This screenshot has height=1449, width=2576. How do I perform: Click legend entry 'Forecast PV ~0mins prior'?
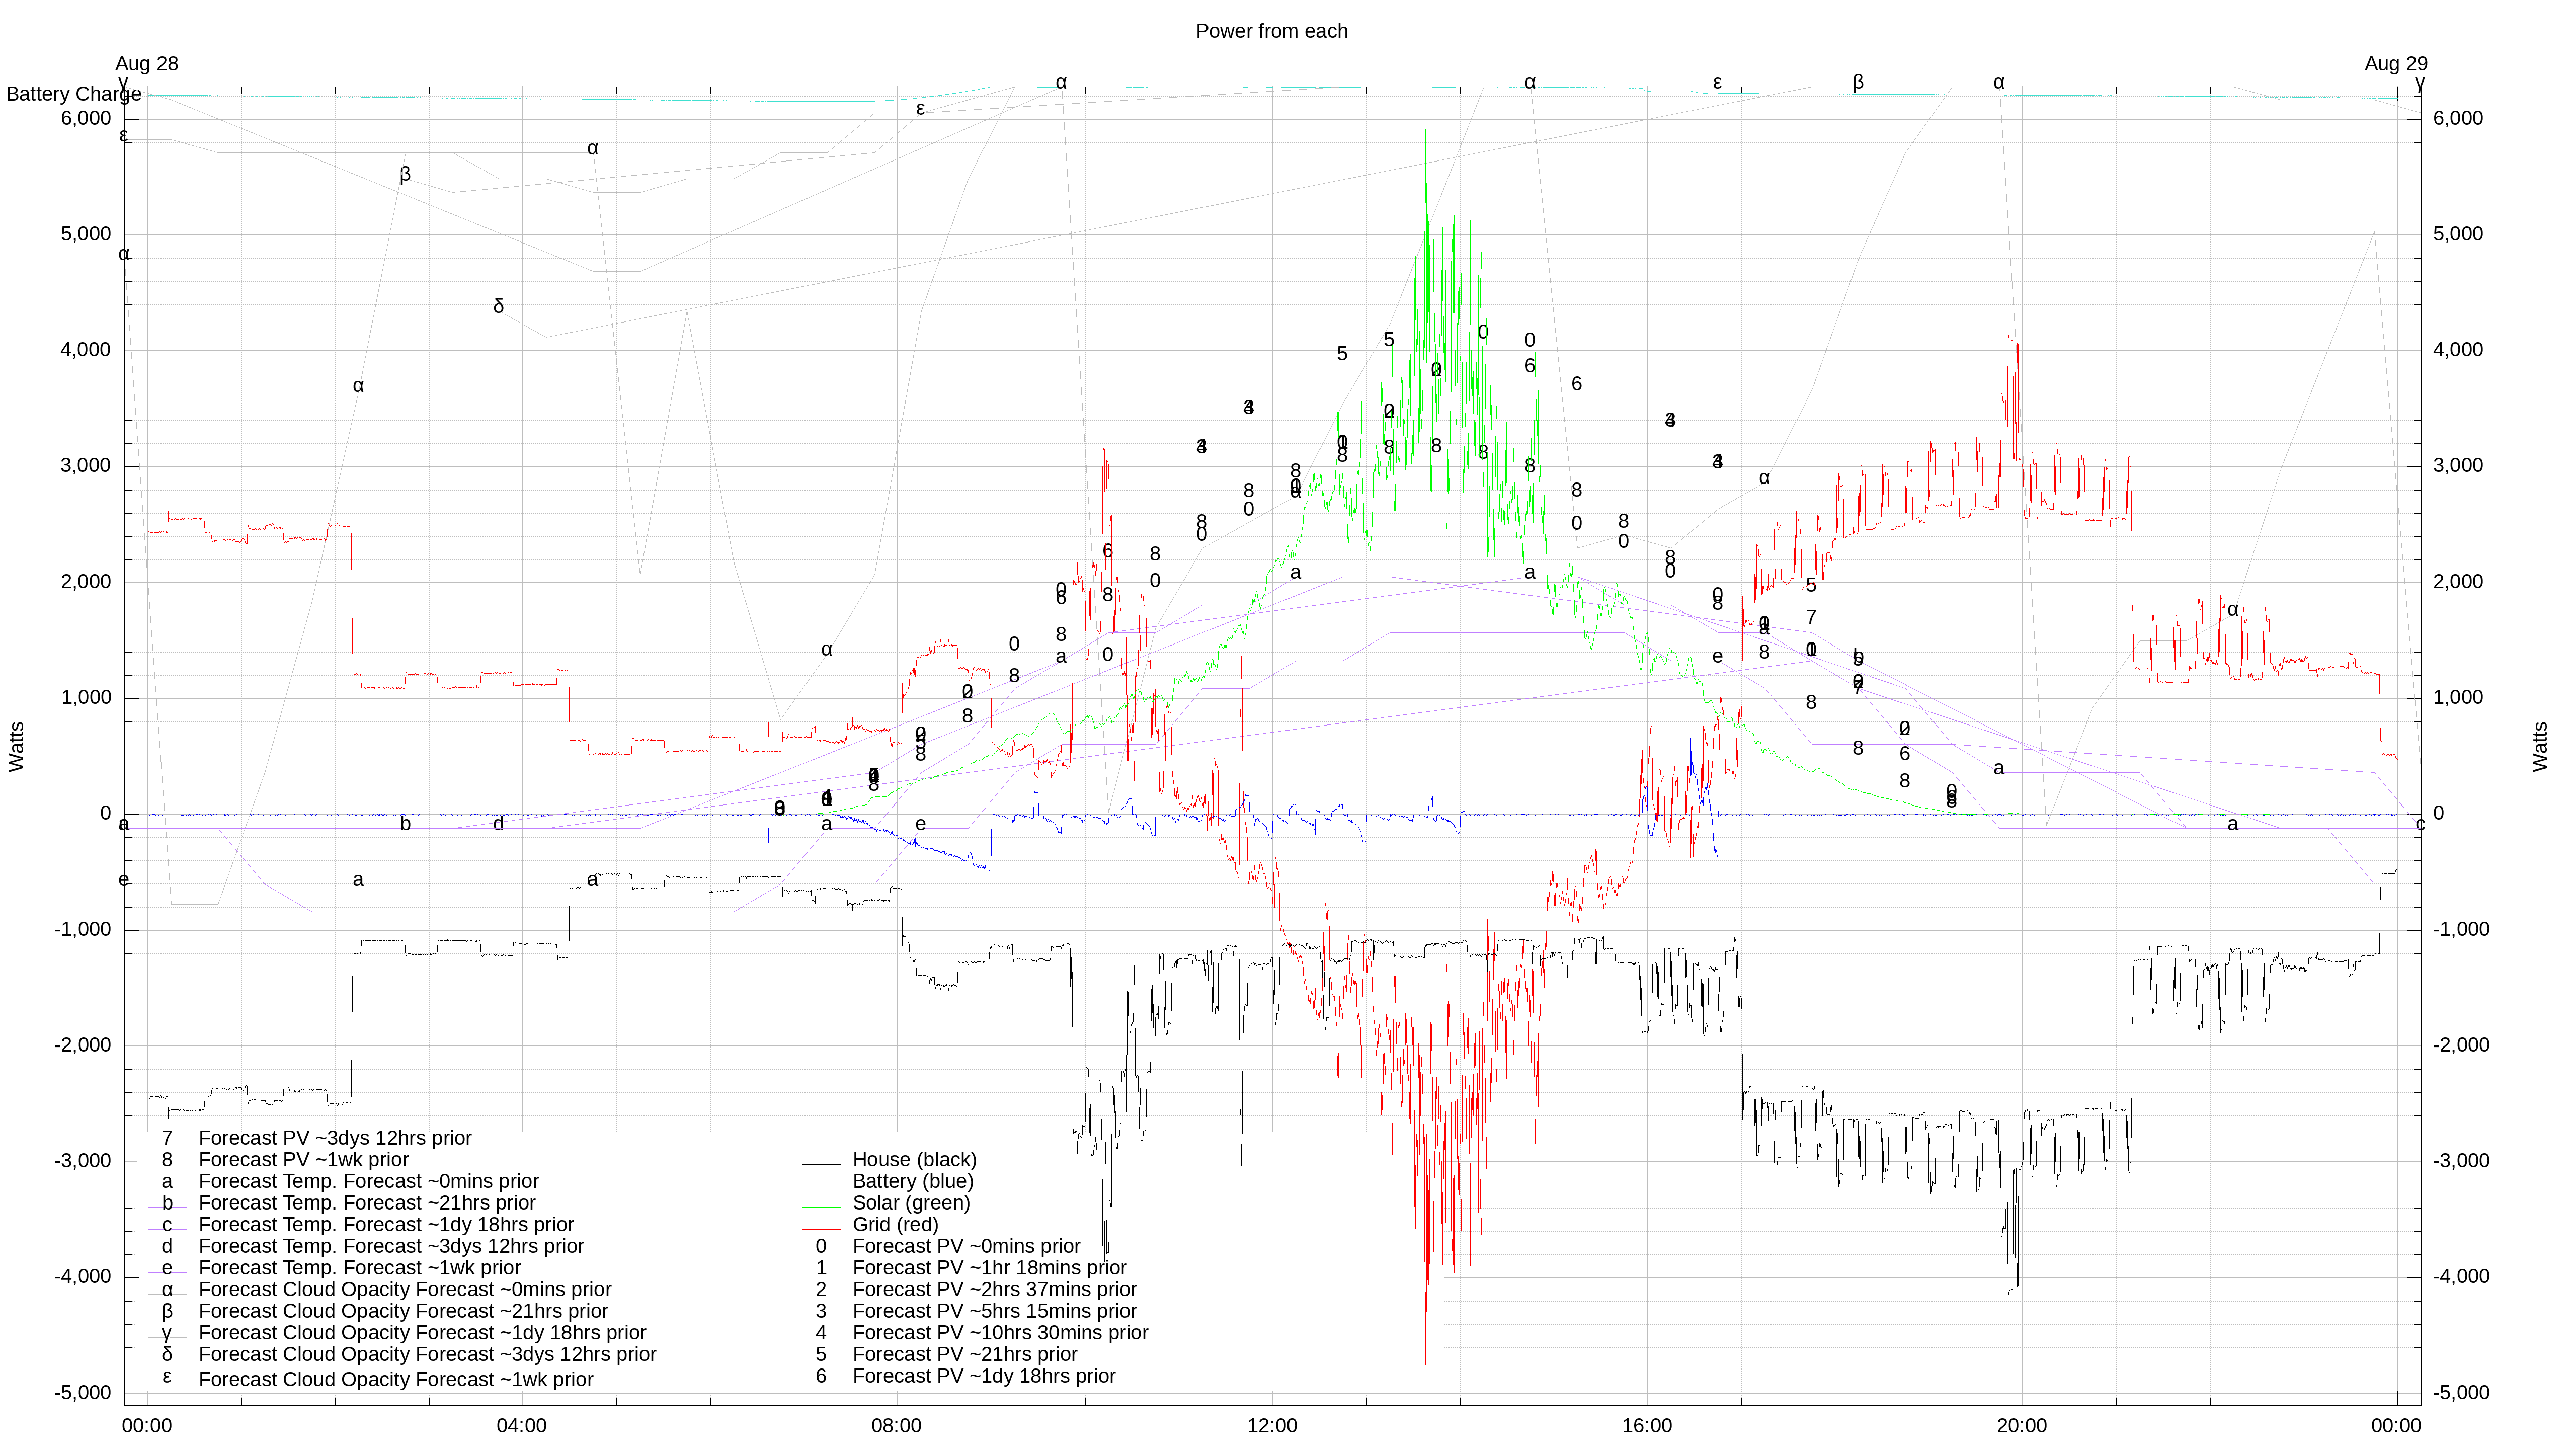pos(966,1246)
